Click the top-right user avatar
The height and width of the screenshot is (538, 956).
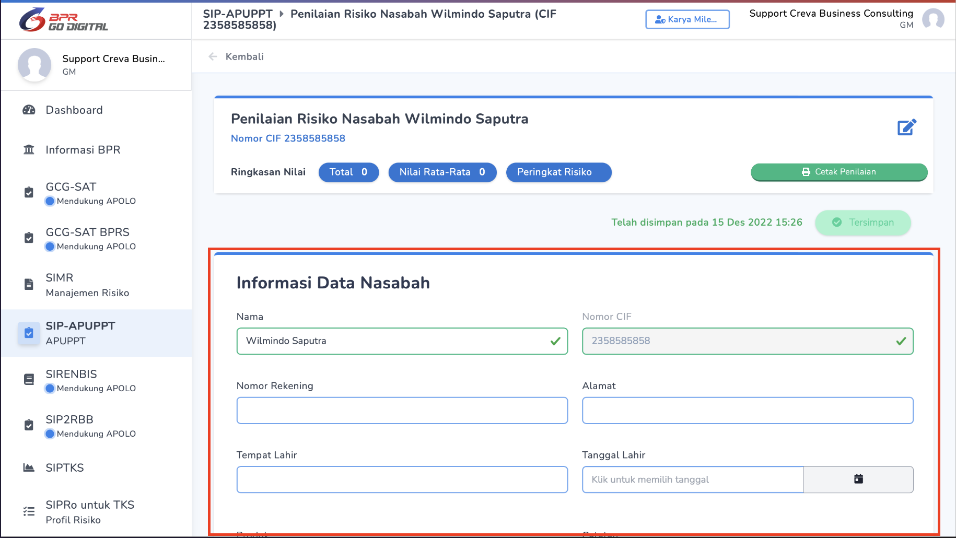(x=933, y=19)
